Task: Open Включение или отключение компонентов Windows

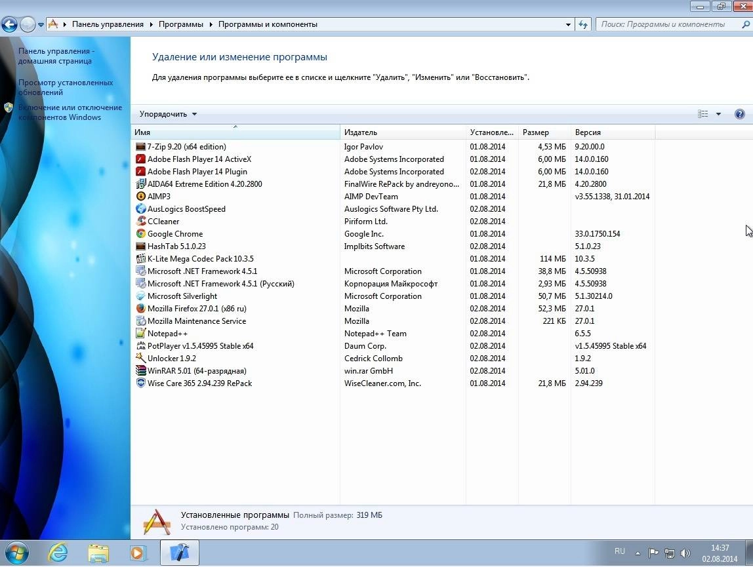Action: (x=70, y=112)
